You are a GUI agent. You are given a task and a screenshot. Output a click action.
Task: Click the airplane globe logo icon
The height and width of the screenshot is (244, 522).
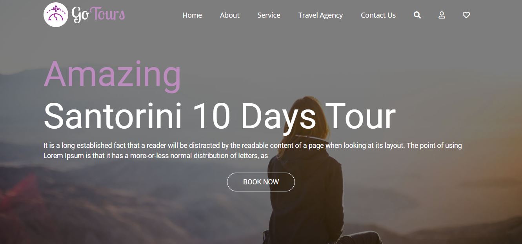pos(56,15)
